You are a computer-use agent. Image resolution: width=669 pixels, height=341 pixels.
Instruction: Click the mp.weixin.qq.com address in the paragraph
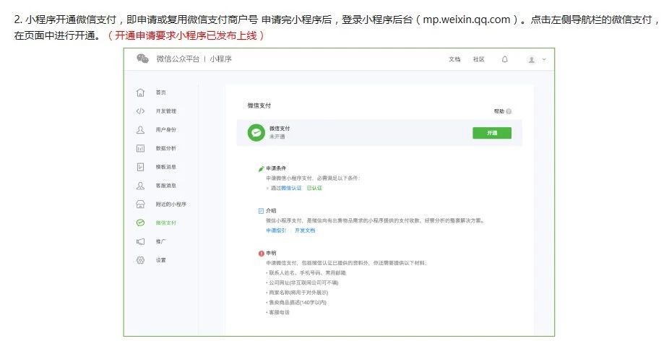(466, 20)
